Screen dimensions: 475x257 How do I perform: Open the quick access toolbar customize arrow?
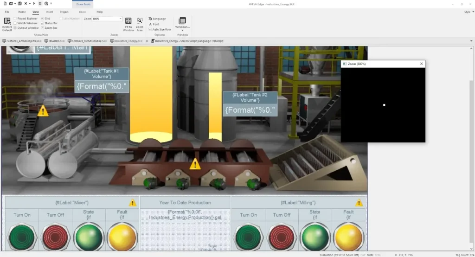[x=51, y=4]
